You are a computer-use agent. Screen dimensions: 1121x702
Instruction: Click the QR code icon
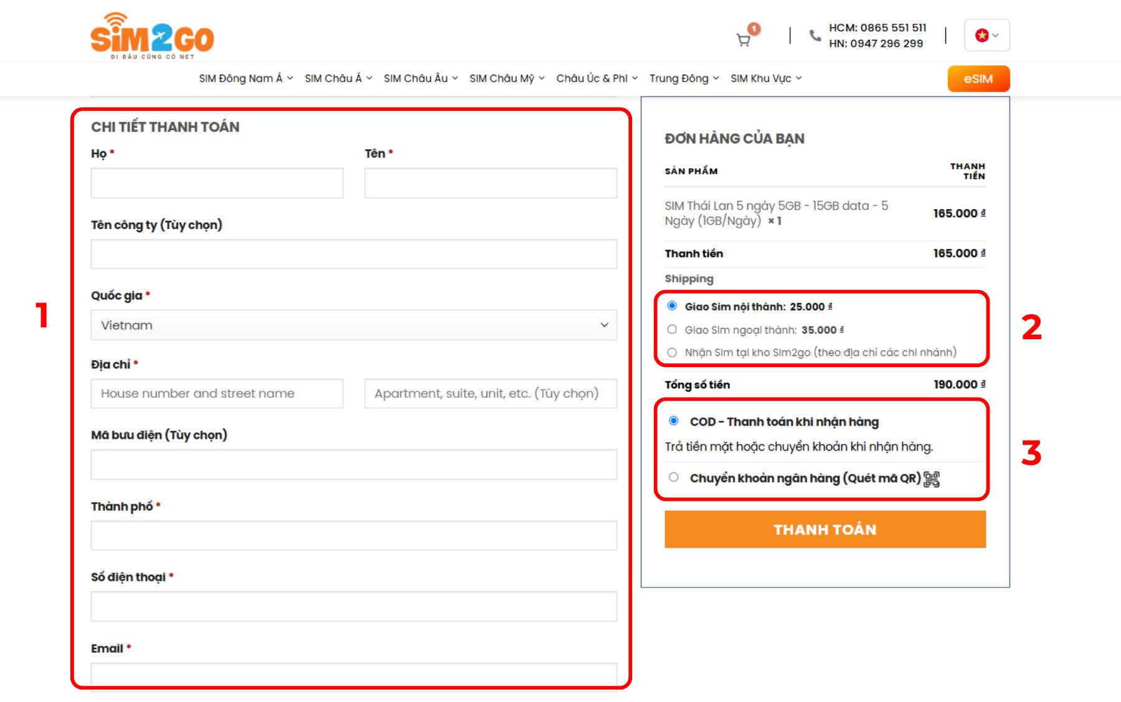coord(932,479)
